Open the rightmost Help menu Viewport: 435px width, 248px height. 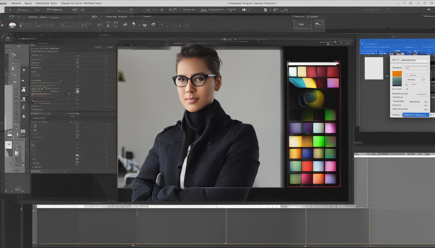[92, 3]
